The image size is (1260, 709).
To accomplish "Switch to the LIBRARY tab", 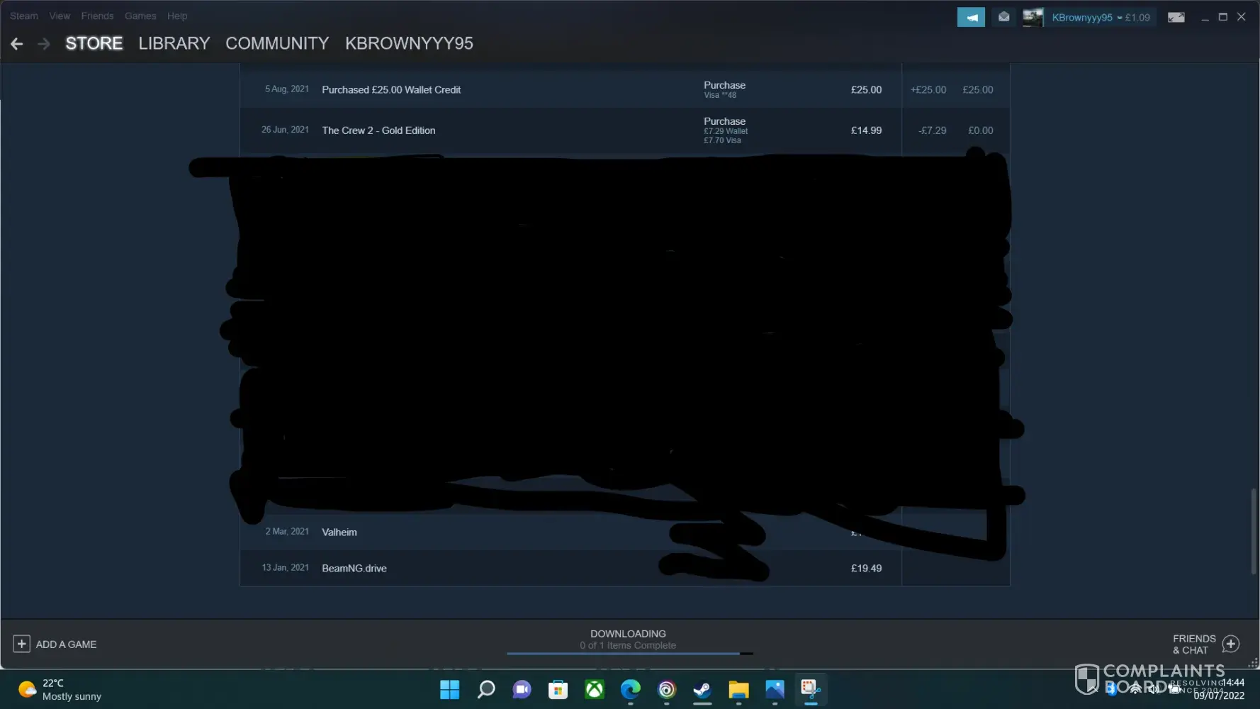I will [x=174, y=43].
